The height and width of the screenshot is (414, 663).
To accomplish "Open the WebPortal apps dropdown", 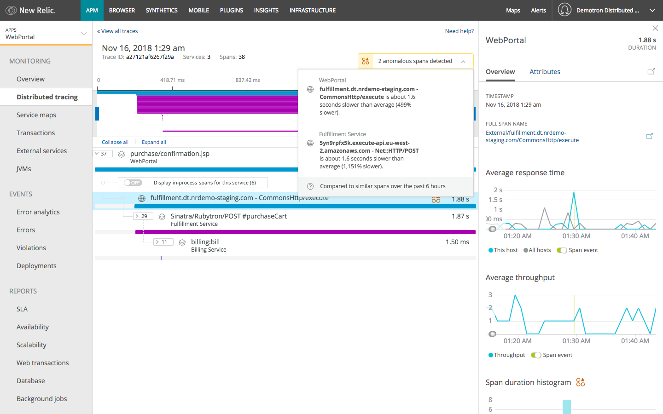I will [x=46, y=33].
